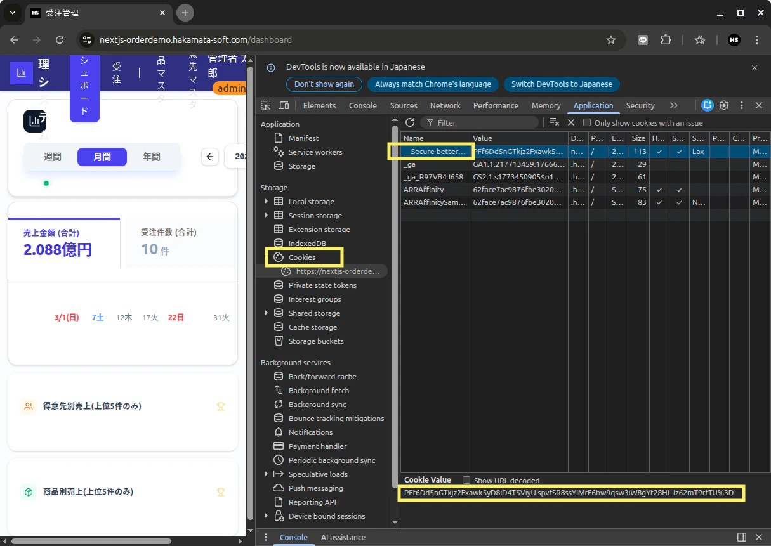Select the _ga cookie row
Screen dimensions: 771x546
click(x=586, y=164)
